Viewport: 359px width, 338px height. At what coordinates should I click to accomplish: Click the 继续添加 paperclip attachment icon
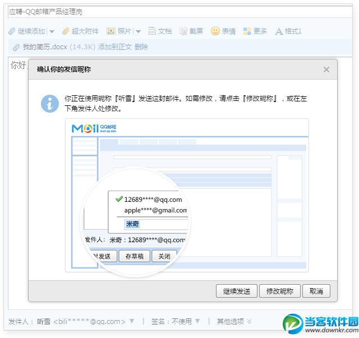(x=12, y=31)
